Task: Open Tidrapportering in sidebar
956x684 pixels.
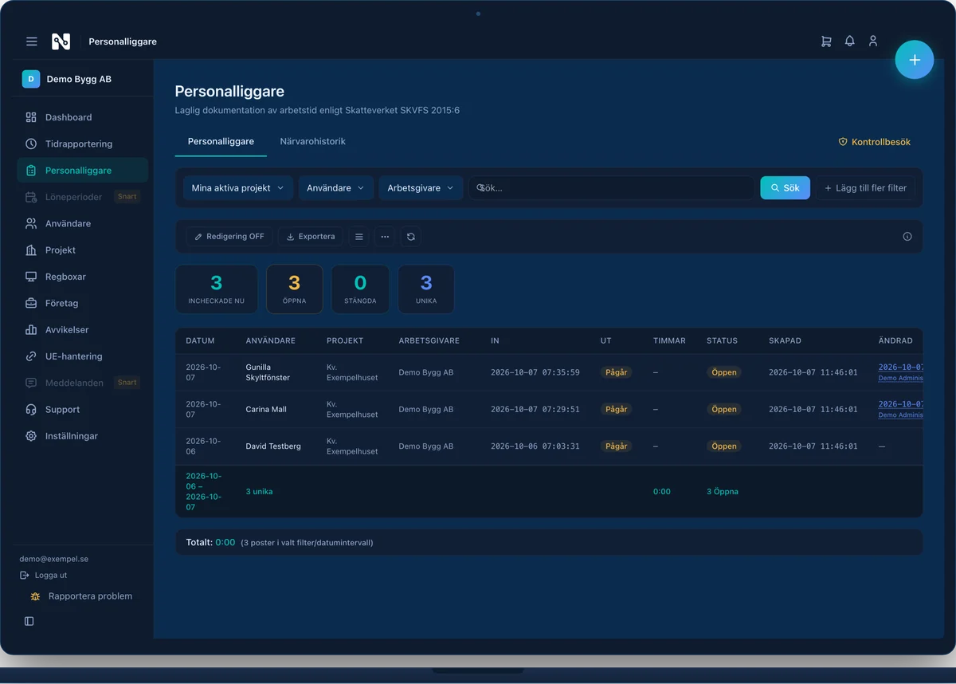Action: click(82, 143)
